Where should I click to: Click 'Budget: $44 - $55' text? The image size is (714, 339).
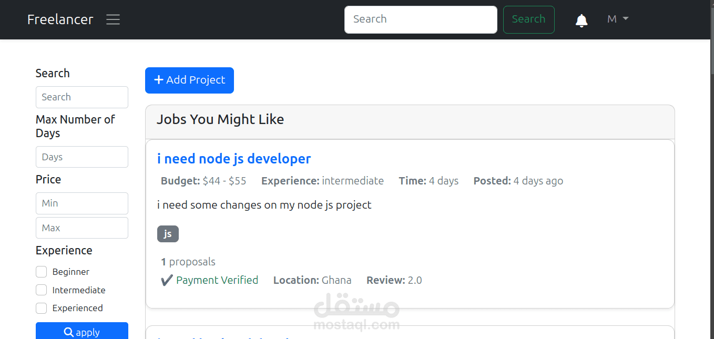203,181
